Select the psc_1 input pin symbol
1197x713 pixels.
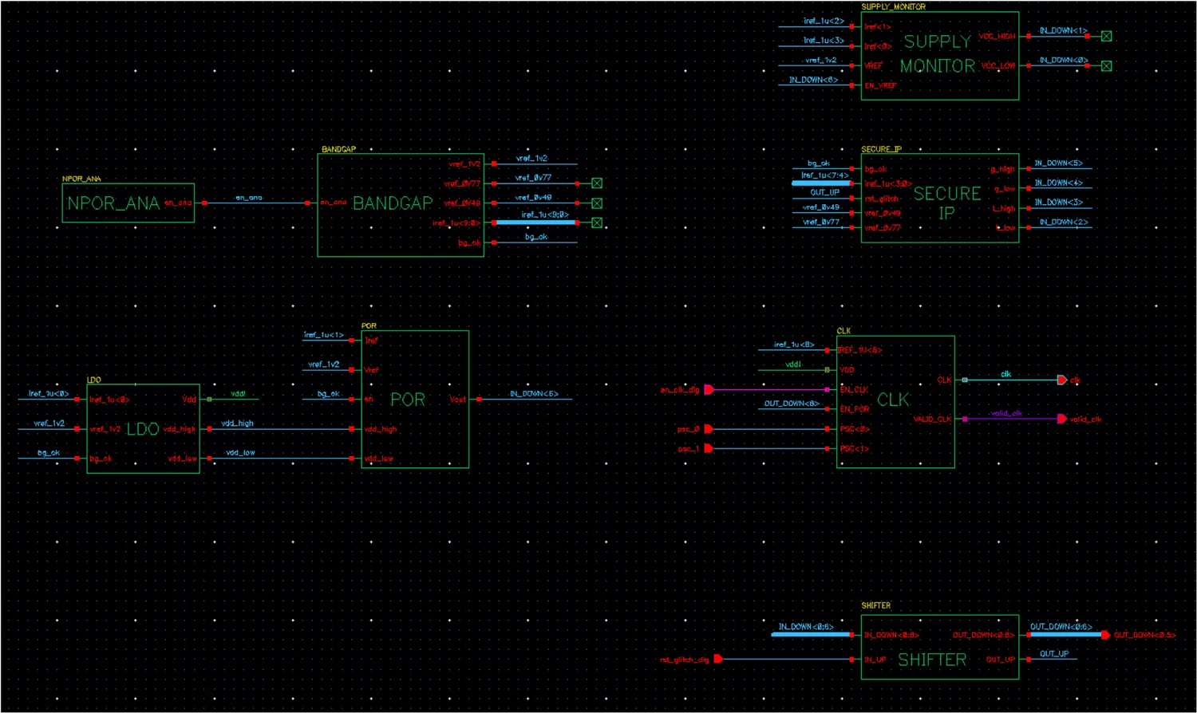pos(709,448)
